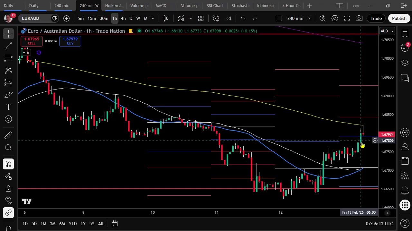Open a new tab with plus
The image size is (412, 231).
click(x=309, y=5)
